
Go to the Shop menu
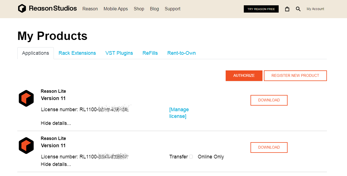[139, 9]
